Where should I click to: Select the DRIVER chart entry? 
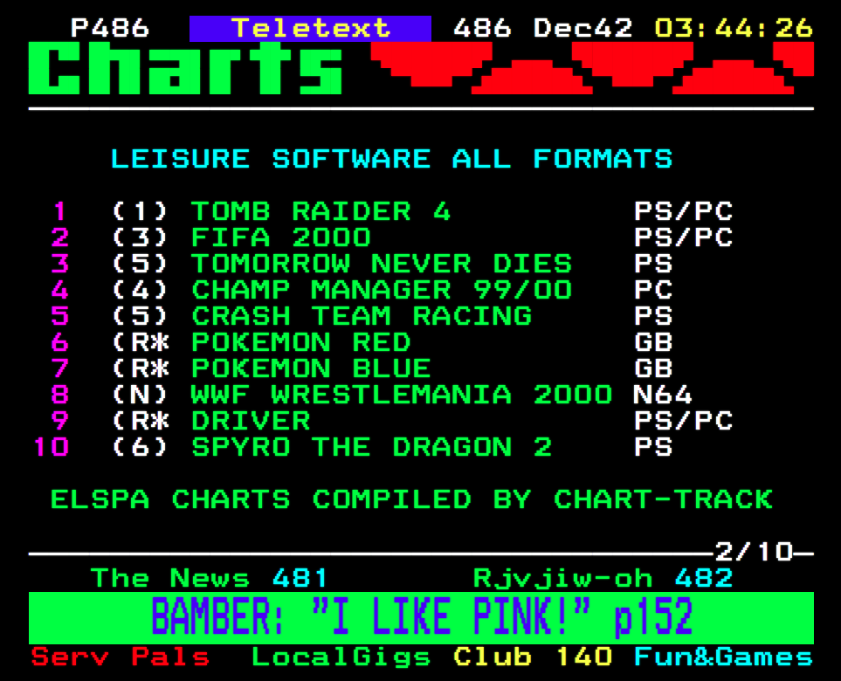[x=251, y=422]
